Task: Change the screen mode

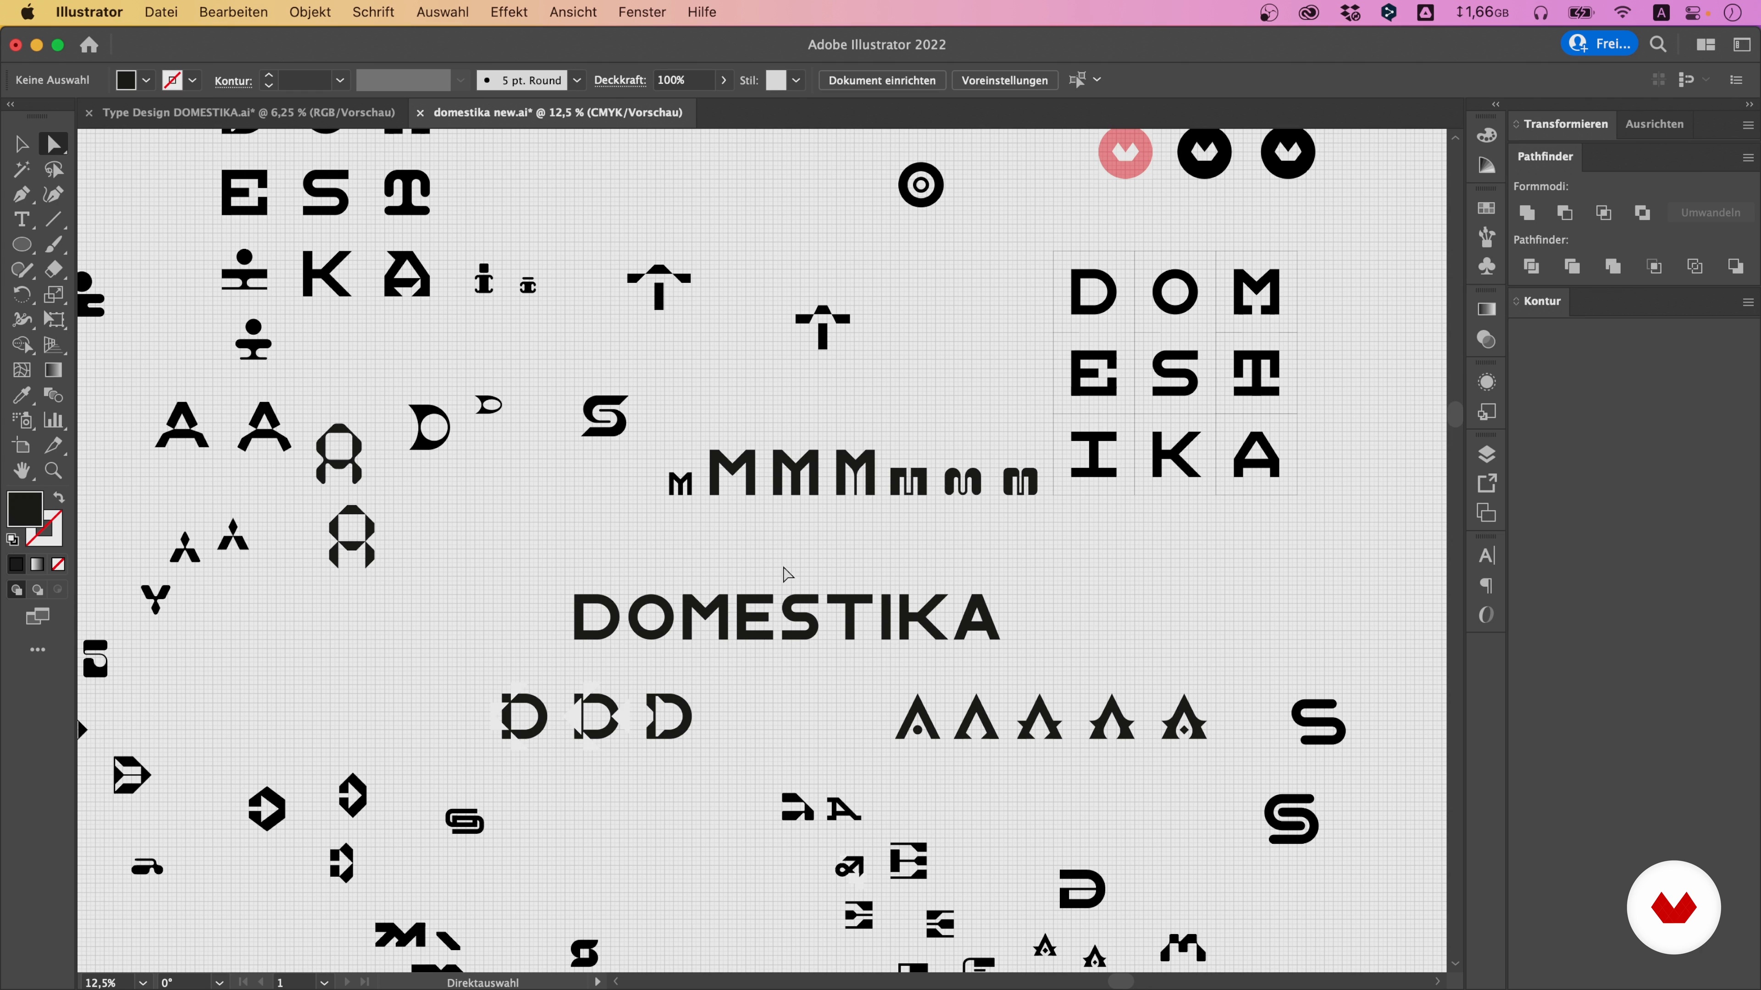Action: click(38, 617)
